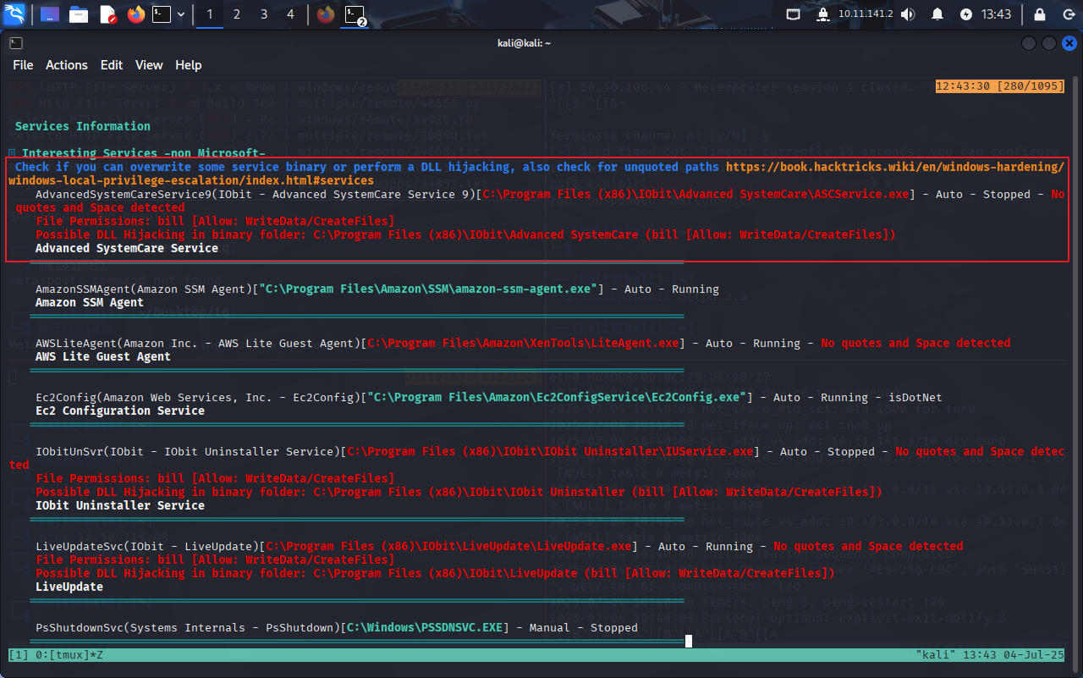The width and height of the screenshot is (1083, 678).
Task: Open the volume control icon
Action: pyautogui.click(x=908, y=14)
